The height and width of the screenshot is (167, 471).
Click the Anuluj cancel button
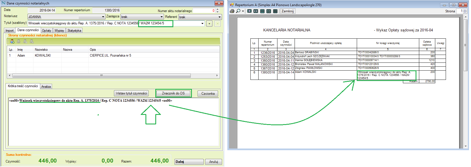[x=214, y=162]
